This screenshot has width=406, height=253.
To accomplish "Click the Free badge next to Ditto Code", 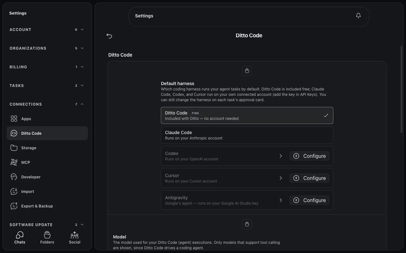I will pos(195,113).
